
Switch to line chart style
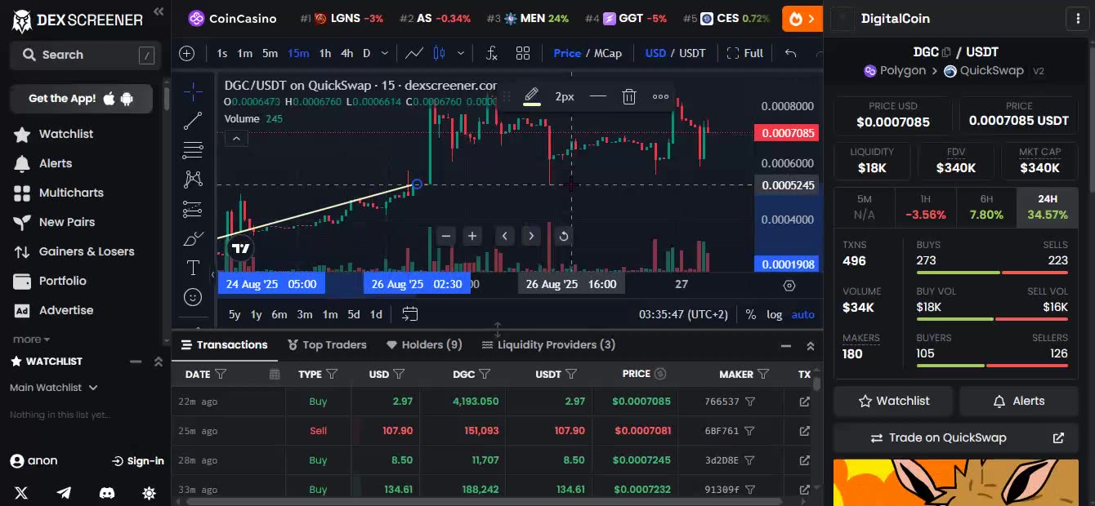pyautogui.click(x=414, y=53)
